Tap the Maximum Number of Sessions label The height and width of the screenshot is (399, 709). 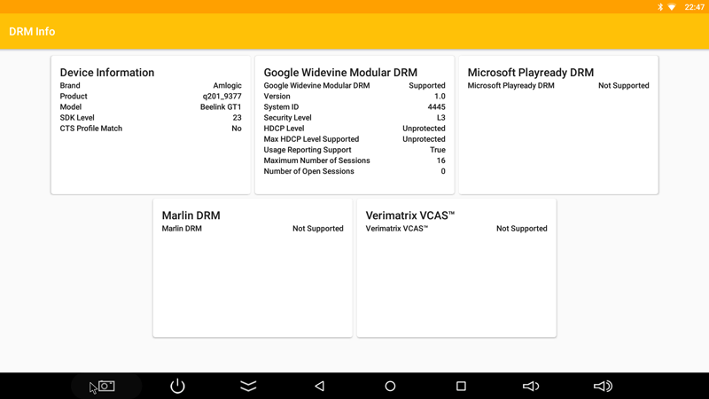[316, 160]
